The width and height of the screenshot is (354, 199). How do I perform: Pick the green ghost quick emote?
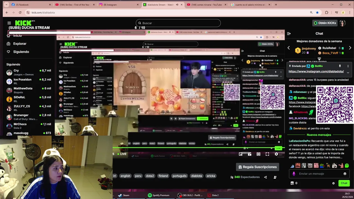[x=347, y=166]
